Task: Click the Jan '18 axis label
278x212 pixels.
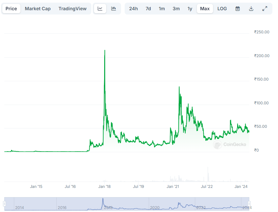Action: click(105, 187)
